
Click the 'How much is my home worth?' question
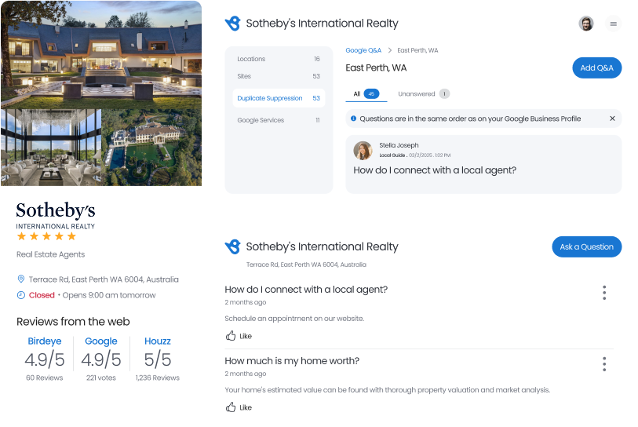(x=292, y=360)
